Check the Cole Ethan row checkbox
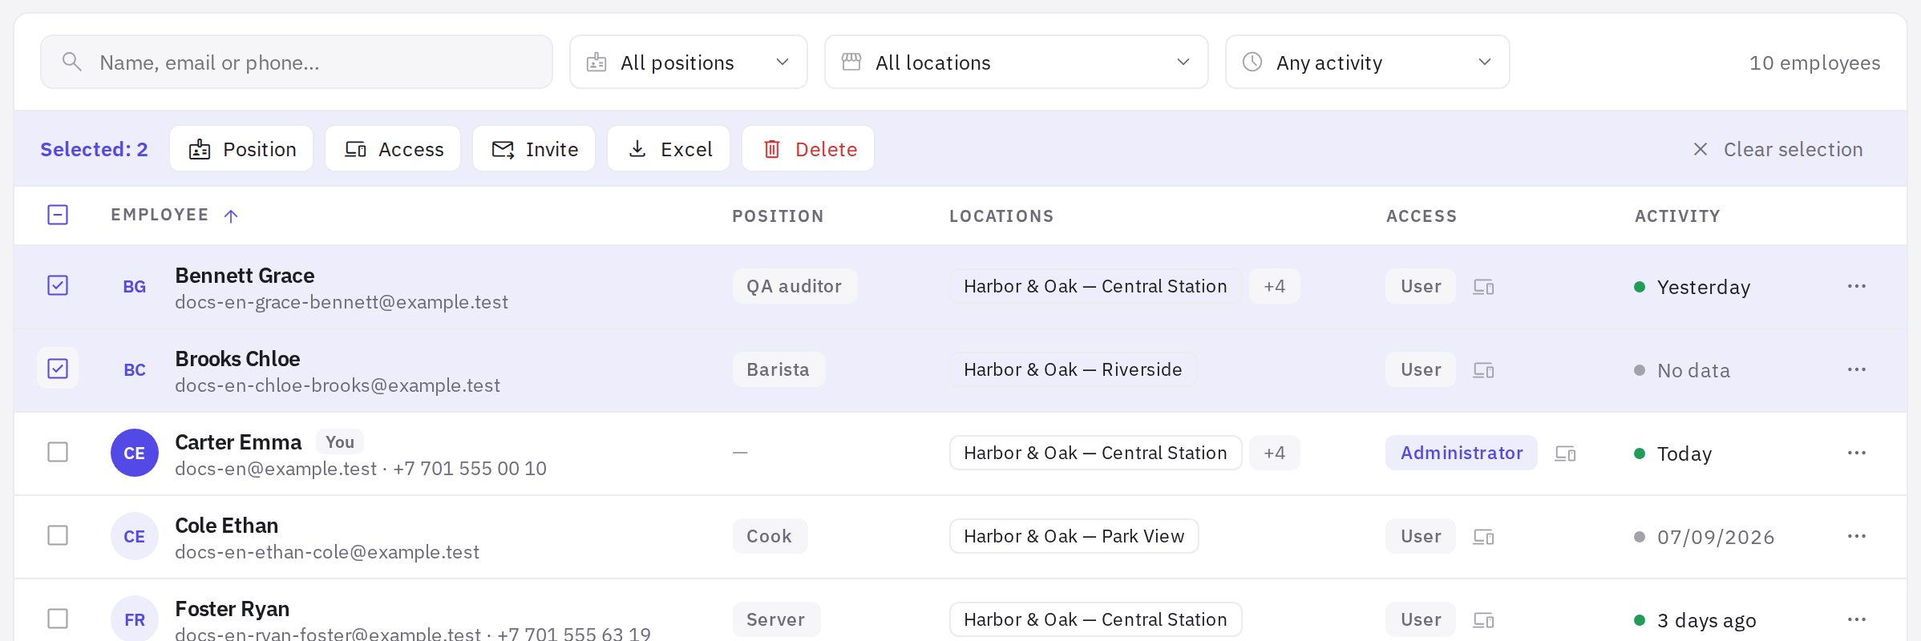Image resolution: width=1921 pixels, height=641 pixels. click(58, 535)
